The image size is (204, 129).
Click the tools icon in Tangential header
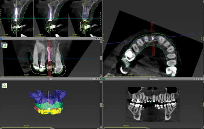[96, 39]
